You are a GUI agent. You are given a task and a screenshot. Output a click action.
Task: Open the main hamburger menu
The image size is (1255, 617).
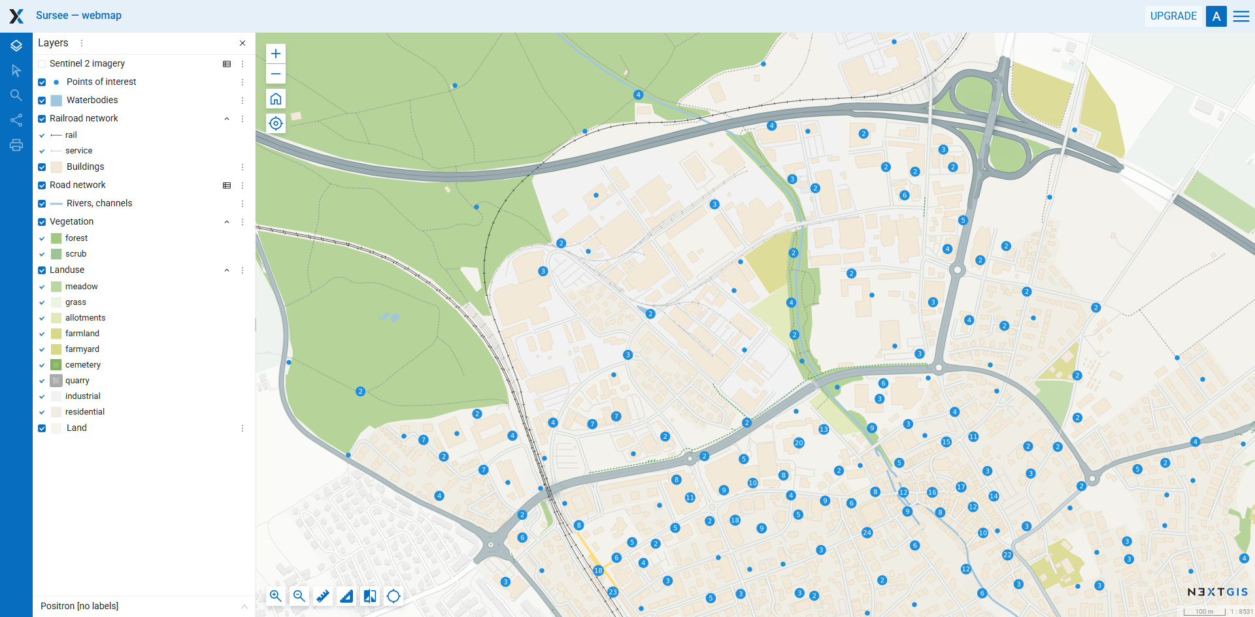pyautogui.click(x=1241, y=16)
